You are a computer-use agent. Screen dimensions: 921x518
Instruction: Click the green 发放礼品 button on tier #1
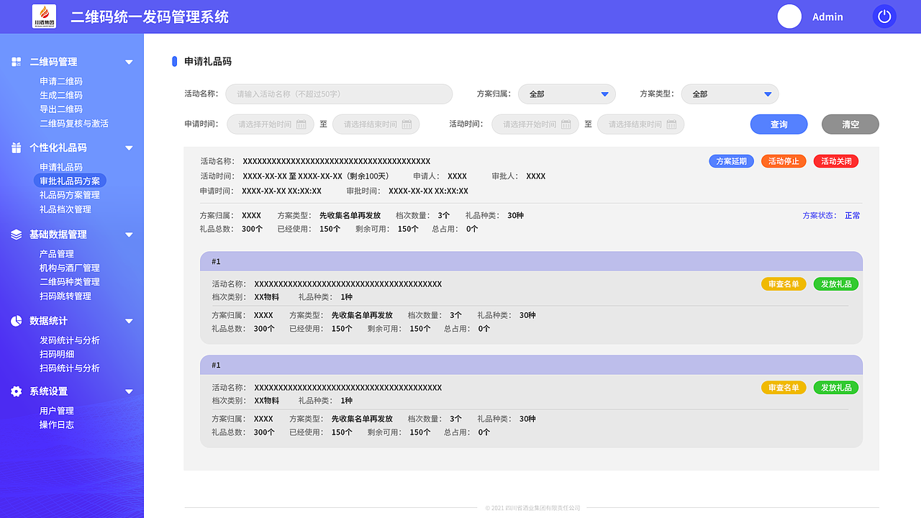tap(835, 283)
